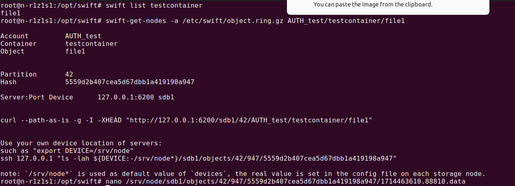Click the file1 output of swift list

pos(8,13)
